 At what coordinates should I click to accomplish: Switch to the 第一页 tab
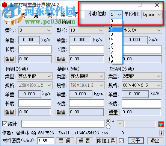tap(16, 15)
